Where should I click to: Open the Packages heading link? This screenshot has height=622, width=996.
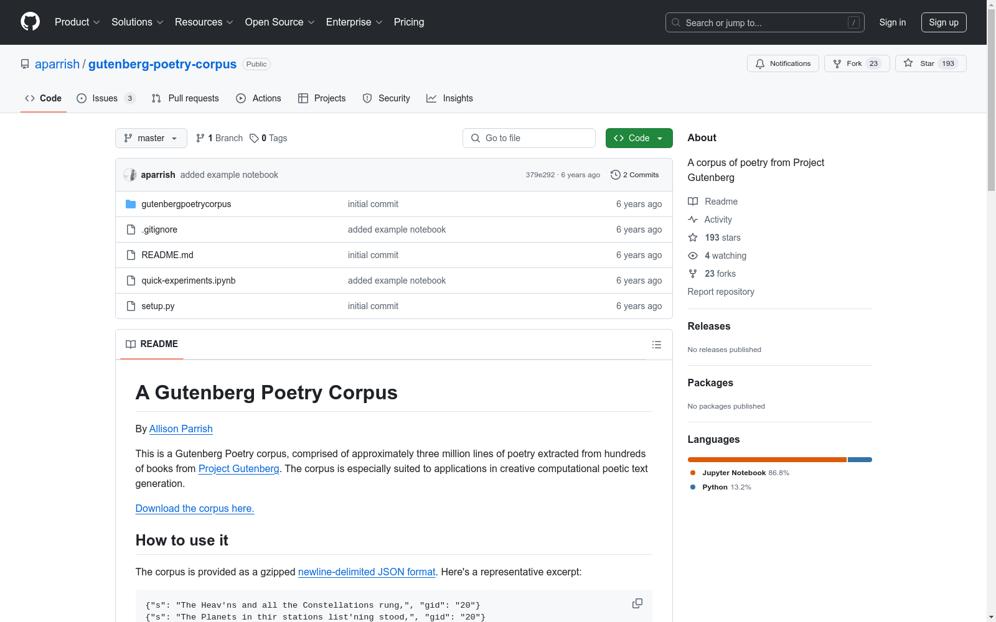coord(710,383)
